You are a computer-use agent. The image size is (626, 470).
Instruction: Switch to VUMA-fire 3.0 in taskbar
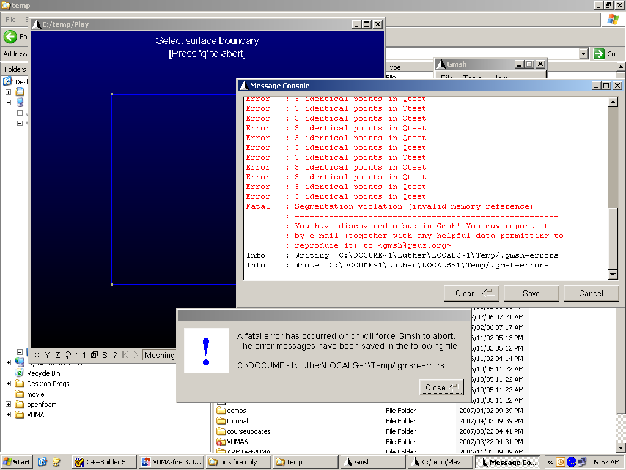click(172, 462)
